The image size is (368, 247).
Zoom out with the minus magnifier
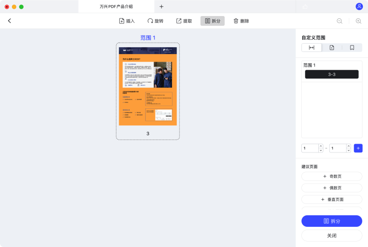pyautogui.click(x=339, y=21)
